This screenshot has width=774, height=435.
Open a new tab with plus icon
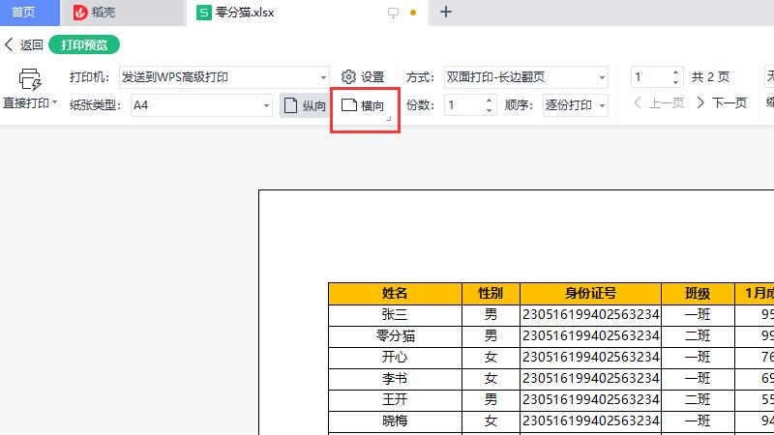click(x=445, y=13)
